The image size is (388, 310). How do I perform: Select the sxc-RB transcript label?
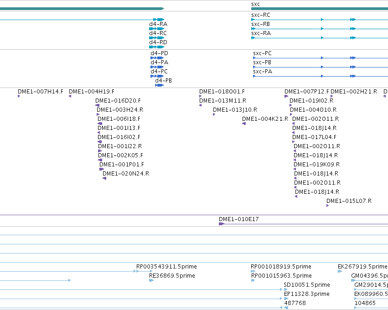[260, 24]
